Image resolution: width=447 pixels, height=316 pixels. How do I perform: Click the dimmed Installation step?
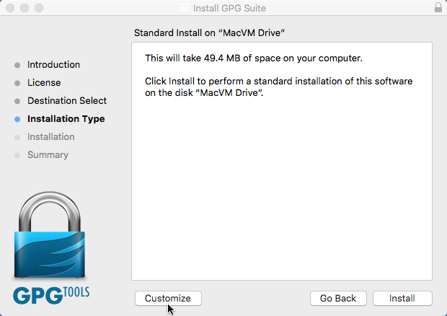tap(51, 137)
